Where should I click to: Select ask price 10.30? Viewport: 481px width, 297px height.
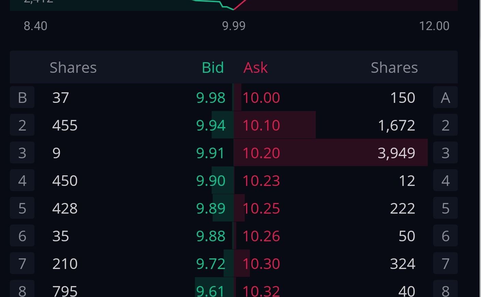(x=261, y=264)
